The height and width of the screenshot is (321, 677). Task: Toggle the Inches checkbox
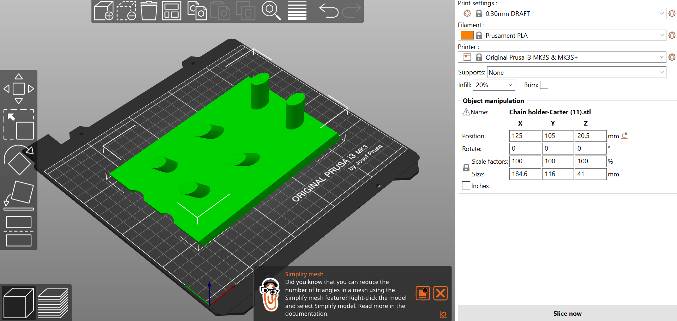coord(466,185)
